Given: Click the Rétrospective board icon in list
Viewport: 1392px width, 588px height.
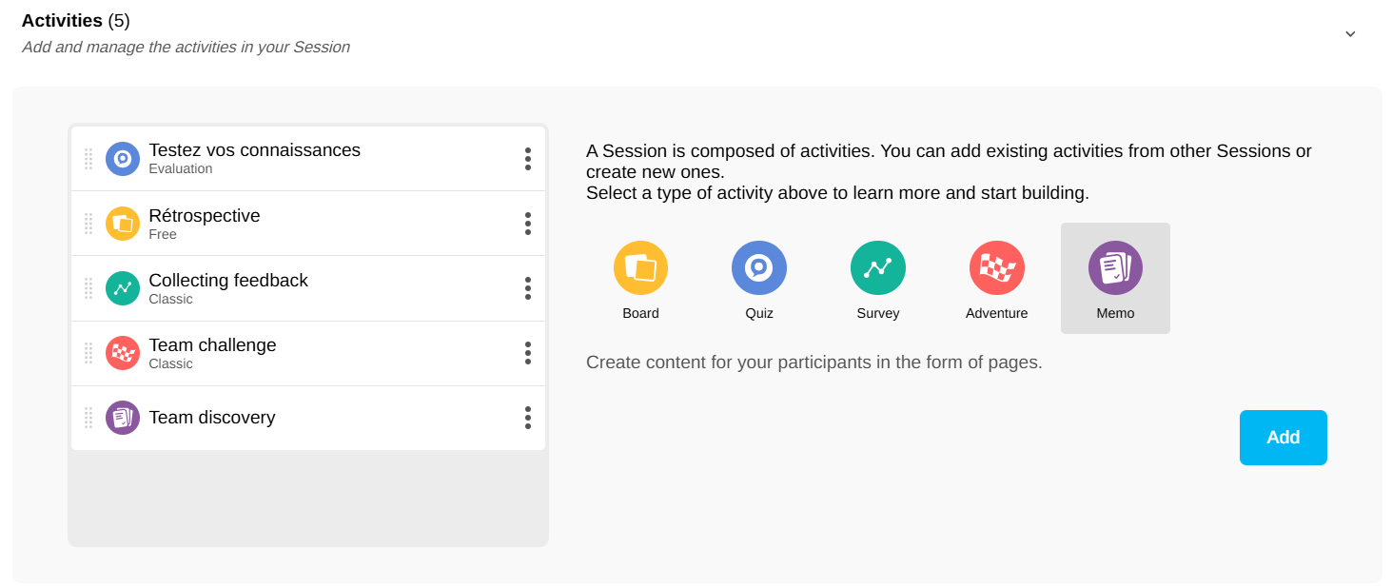Looking at the screenshot, I should click(x=123, y=224).
